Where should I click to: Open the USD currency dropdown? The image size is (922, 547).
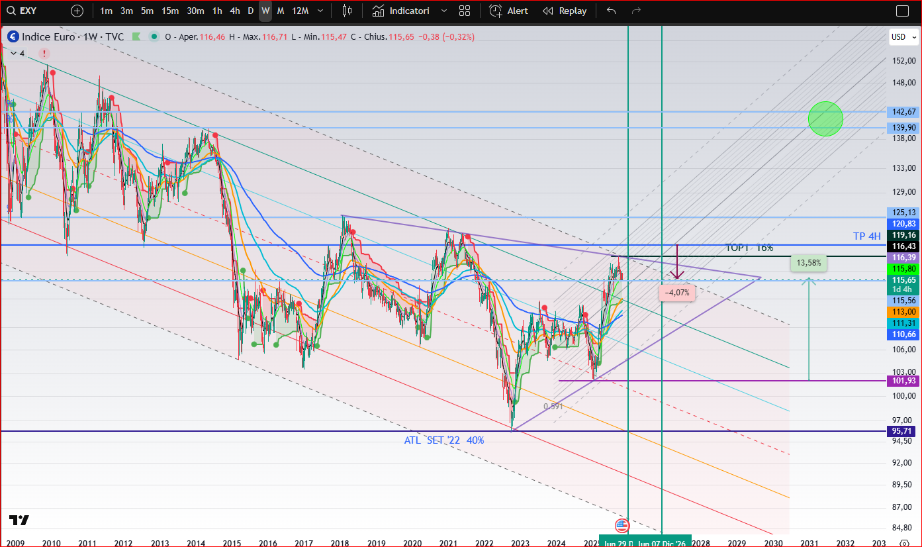point(901,37)
